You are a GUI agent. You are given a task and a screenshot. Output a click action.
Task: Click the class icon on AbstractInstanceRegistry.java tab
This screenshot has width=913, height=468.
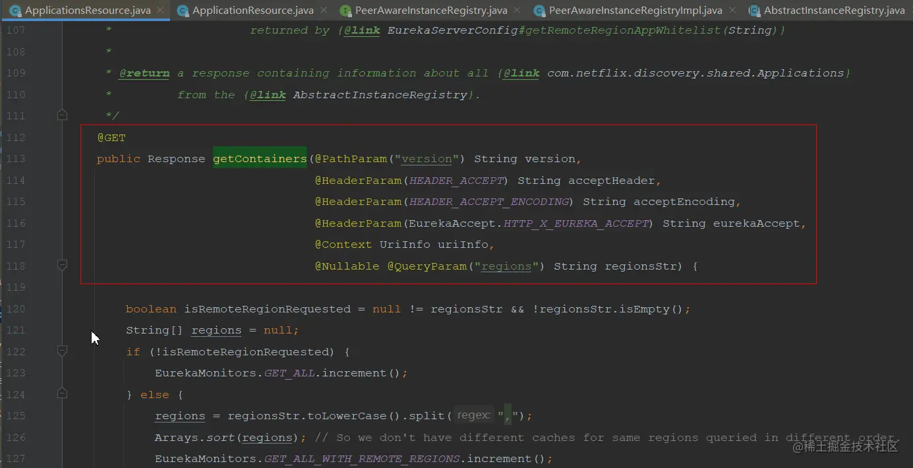754,11
